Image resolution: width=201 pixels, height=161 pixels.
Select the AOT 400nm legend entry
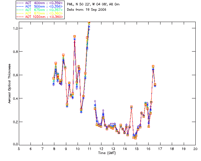click(40, 3)
